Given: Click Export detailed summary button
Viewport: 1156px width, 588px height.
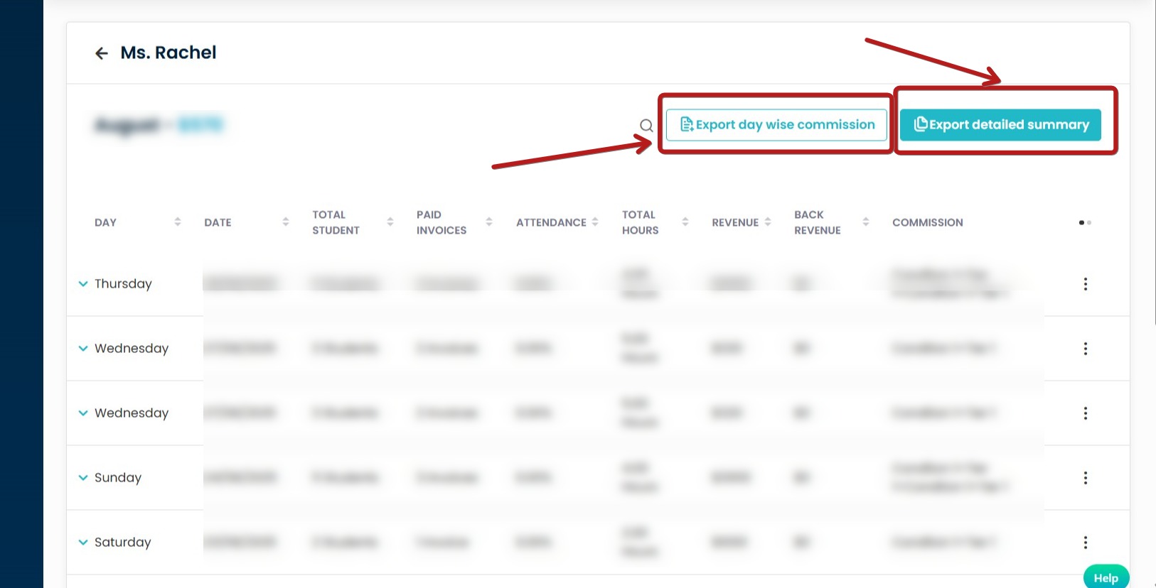Looking at the screenshot, I should pos(1000,125).
